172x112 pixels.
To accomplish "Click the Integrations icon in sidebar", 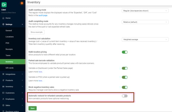I will pos(3,74).
